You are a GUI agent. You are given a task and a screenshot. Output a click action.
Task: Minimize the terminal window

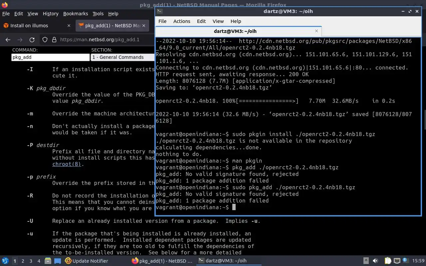pos(403,11)
